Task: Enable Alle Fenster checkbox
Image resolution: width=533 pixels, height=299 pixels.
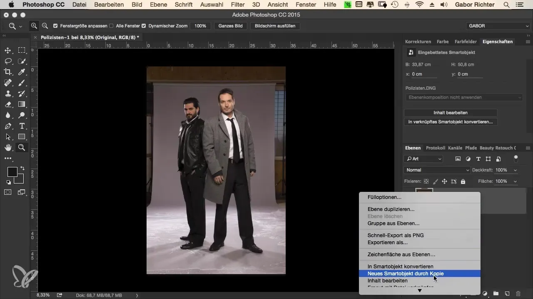Action: [x=111, y=26]
